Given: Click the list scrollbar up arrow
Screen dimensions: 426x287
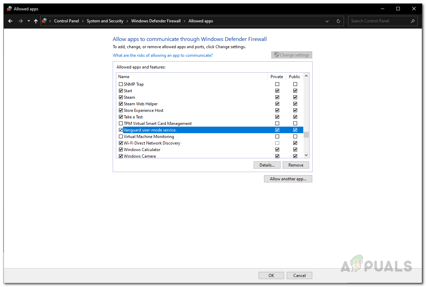Looking at the screenshot, I should click(x=306, y=76).
